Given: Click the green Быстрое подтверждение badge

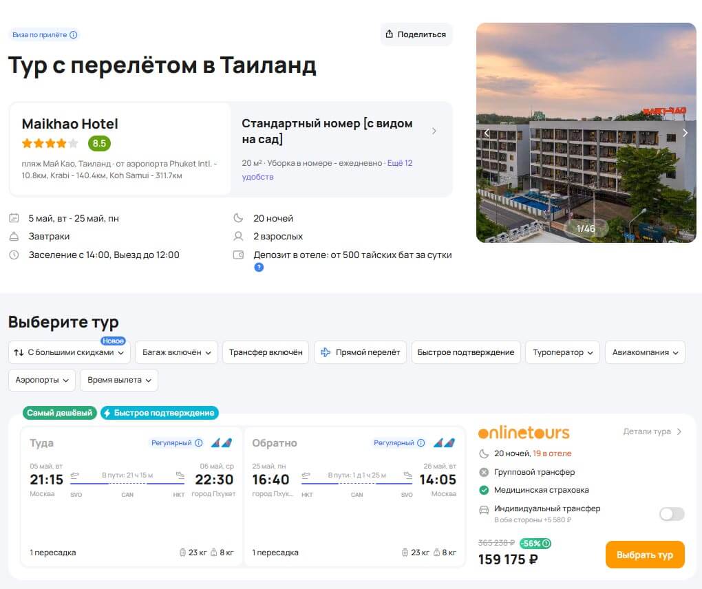Looking at the screenshot, I should point(160,413).
